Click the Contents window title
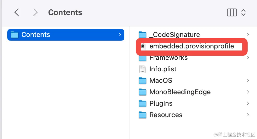This screenshot has height=139, width=257. [65, 12]
